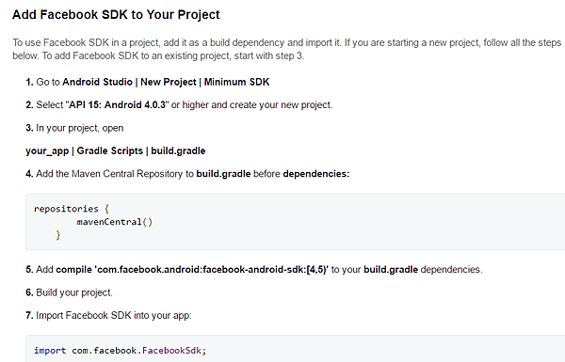
Task: Click 'Gradle Scripts' in the path line
Action: click(110, 151)
